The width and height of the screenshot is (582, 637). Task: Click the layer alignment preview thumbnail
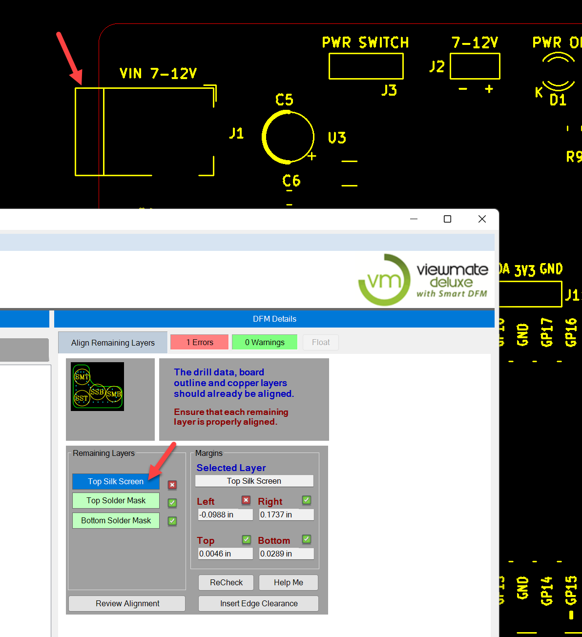pos(97,387)
